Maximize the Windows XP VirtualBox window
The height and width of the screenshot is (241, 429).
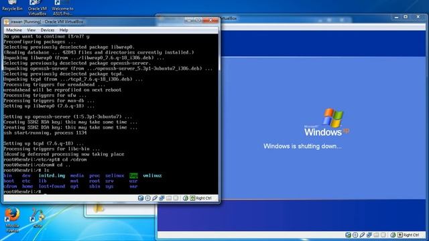click(406, 17)
